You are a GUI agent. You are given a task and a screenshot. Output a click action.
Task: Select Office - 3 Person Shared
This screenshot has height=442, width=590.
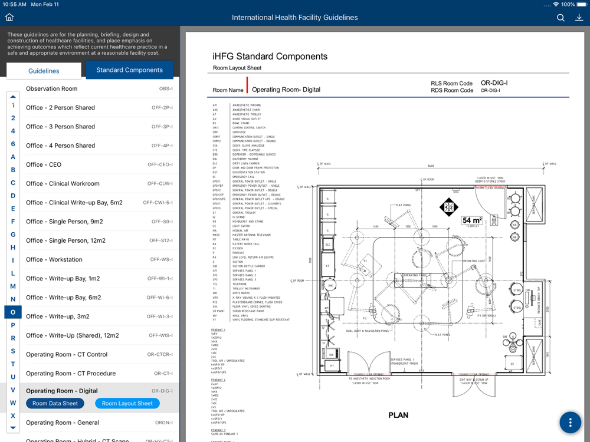(99, 127)
